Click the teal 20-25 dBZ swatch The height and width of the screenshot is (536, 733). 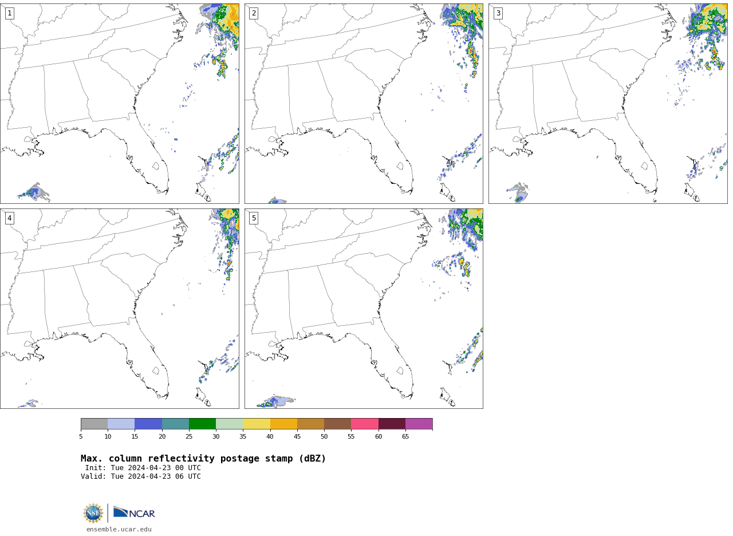tap(175, 424)
